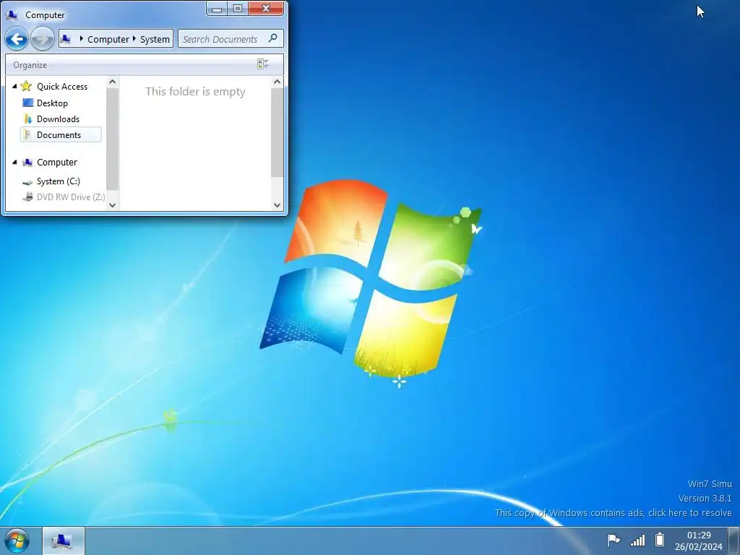The width and height of the screenshot is (740, 555).
Task: Click file list scroll down arrow
Action: pos(277,205)
